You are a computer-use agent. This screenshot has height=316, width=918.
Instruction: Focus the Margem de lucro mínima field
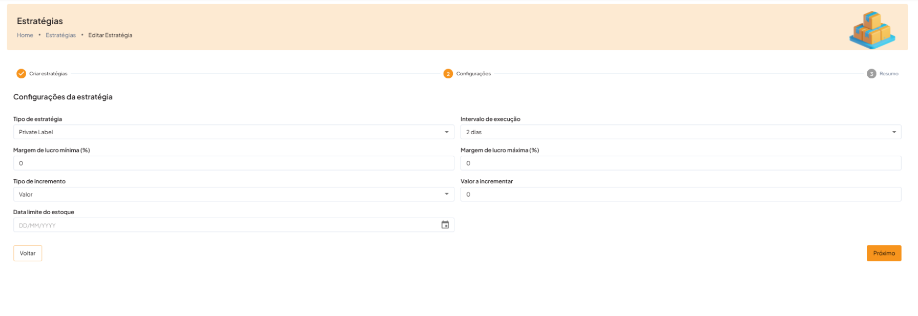(x=233, y=163)
